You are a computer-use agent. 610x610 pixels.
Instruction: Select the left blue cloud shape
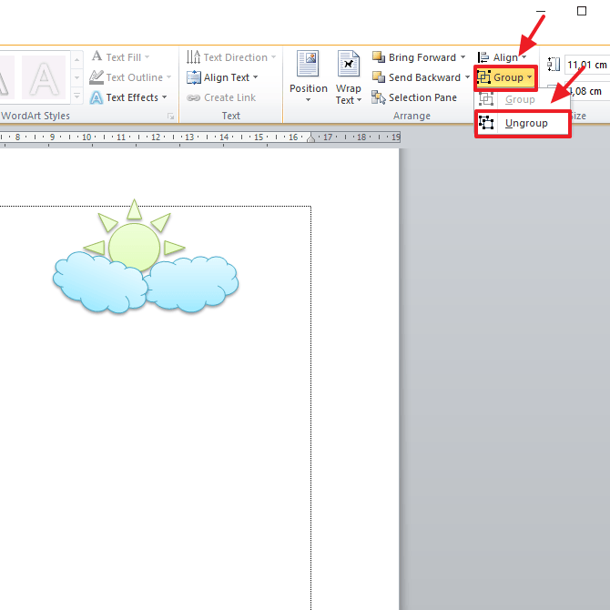(x=100, y=282)
